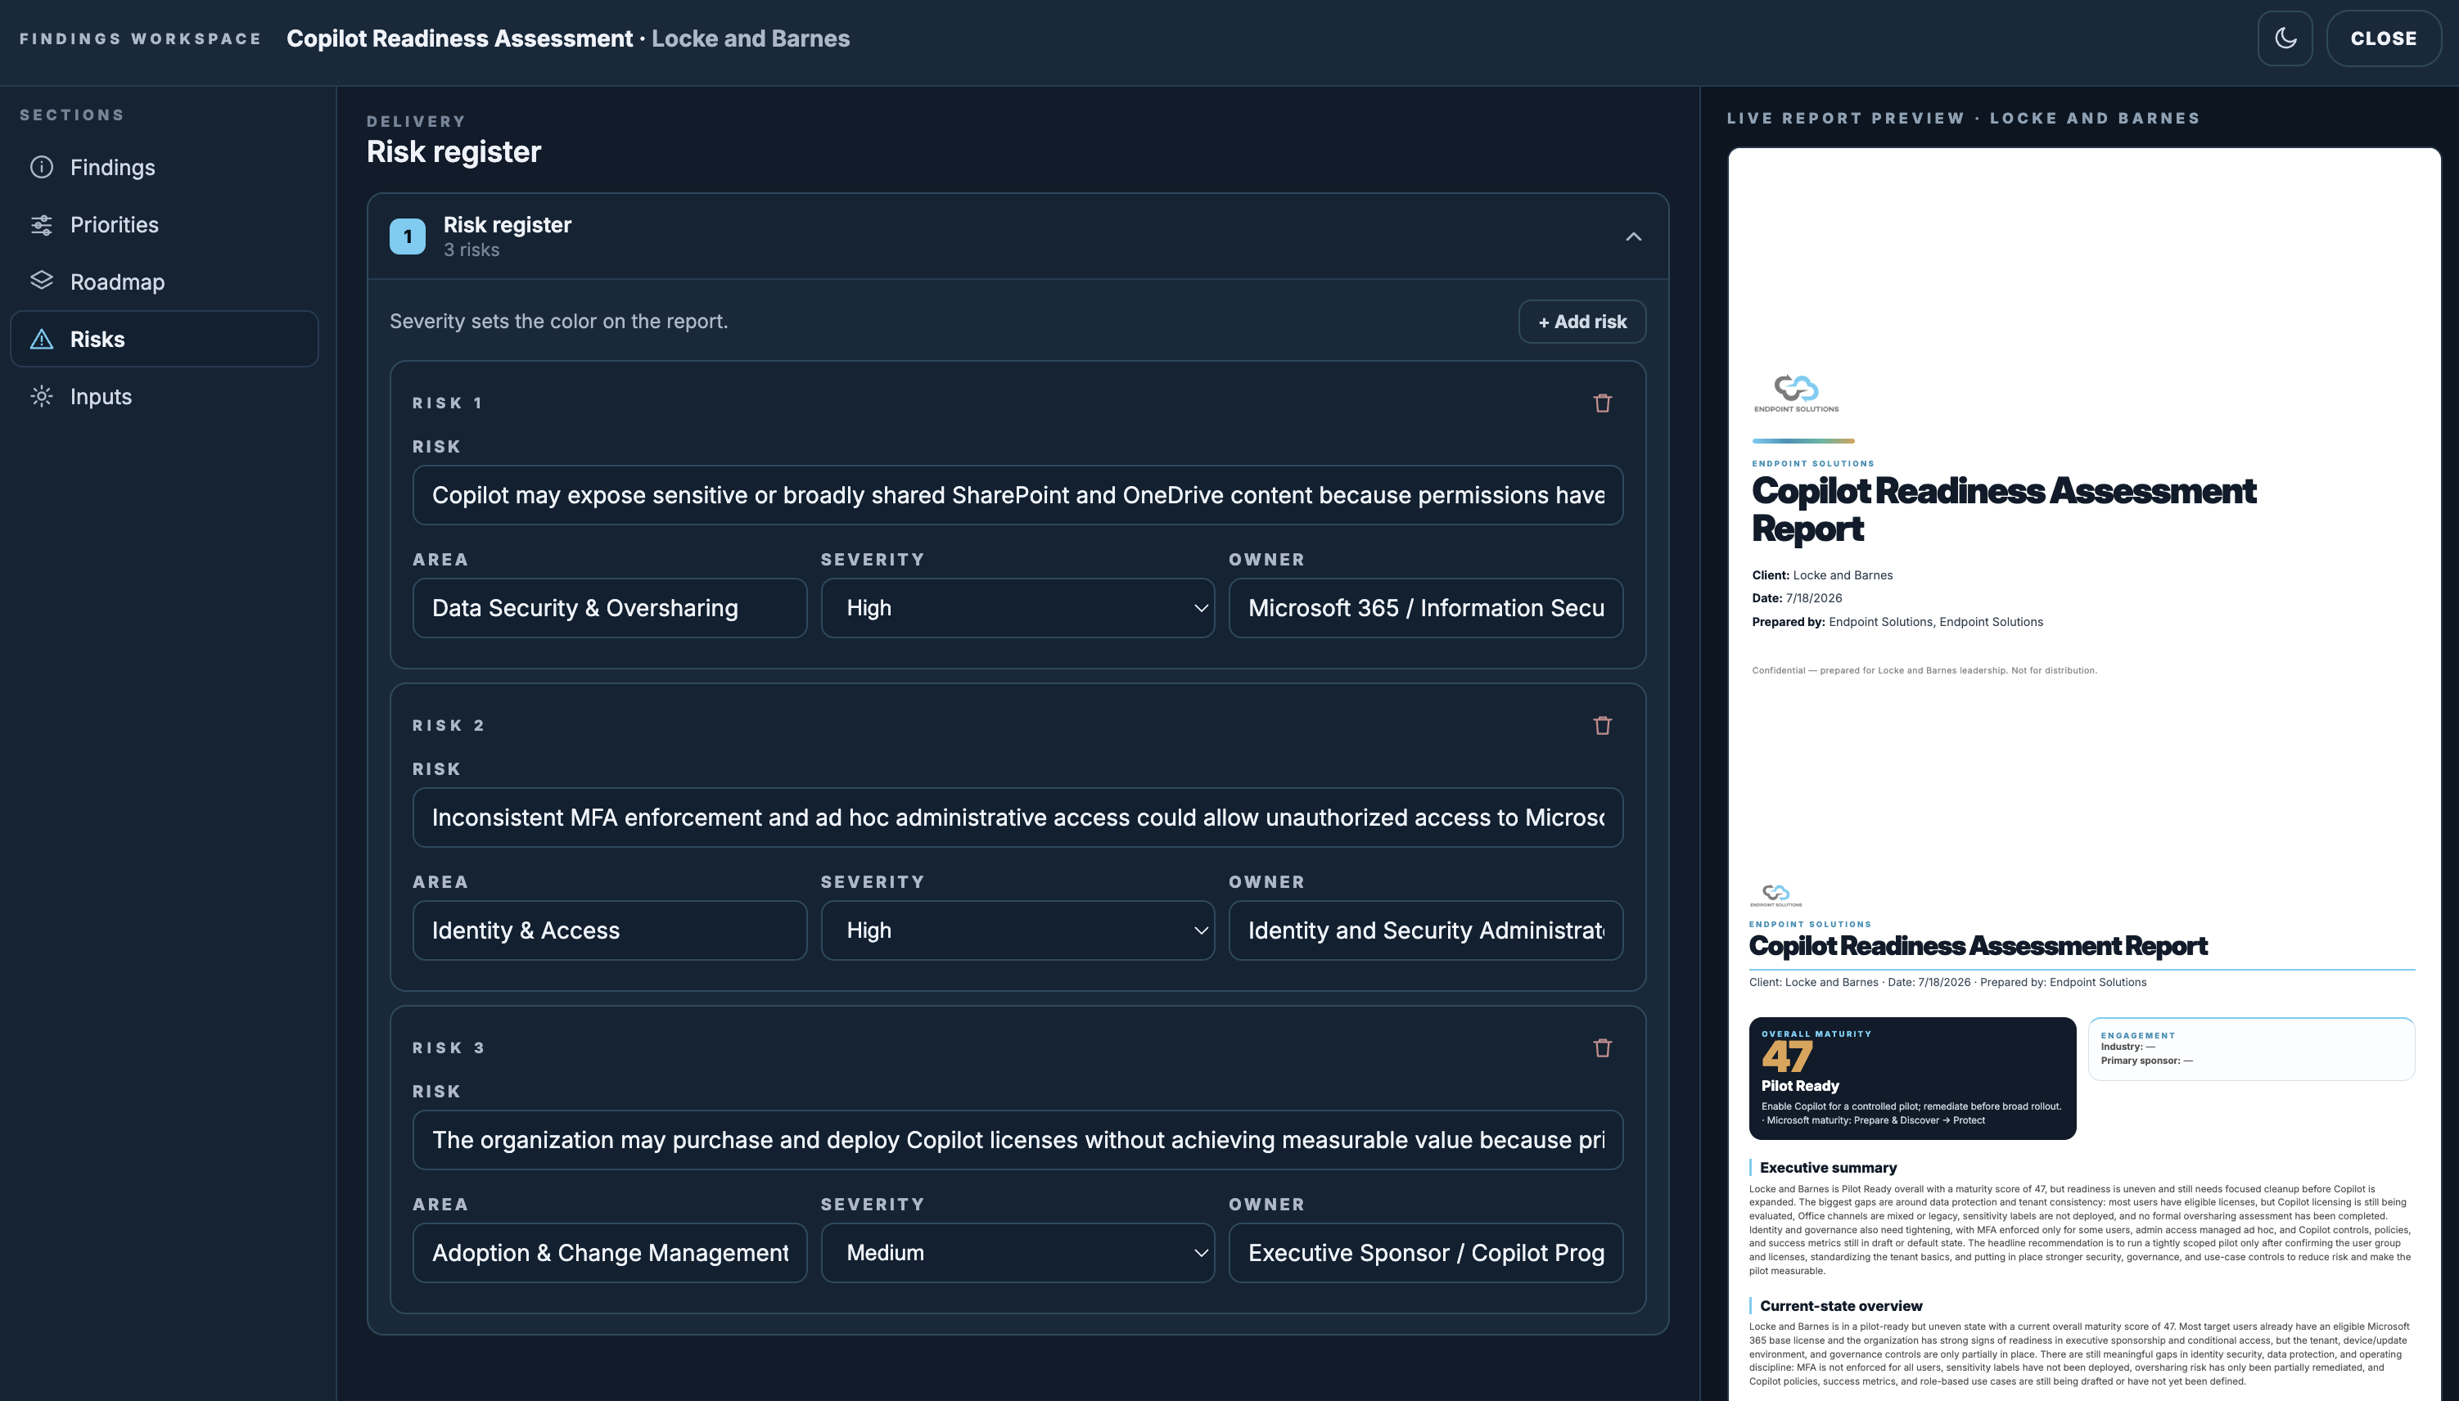The height and width of the screenshot is (1401, 2459).
Task: Click the cover title Copilot Readiness Assessment Report
Action: coord(2003,510)
